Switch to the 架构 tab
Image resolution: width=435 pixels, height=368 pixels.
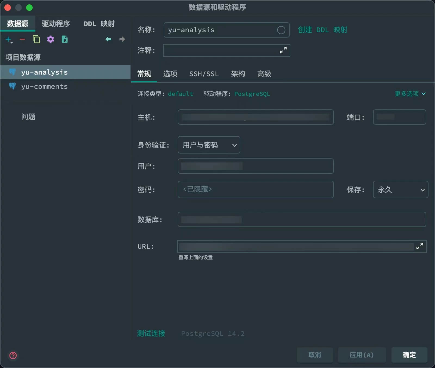238,74
